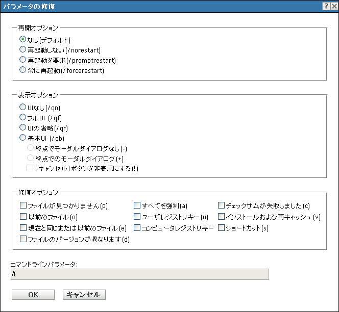Image resolution: width=339 pixels, height=312 pixels.
Task: Select 再起動しない (/norestart) option
Action: (x=22, y=49)
